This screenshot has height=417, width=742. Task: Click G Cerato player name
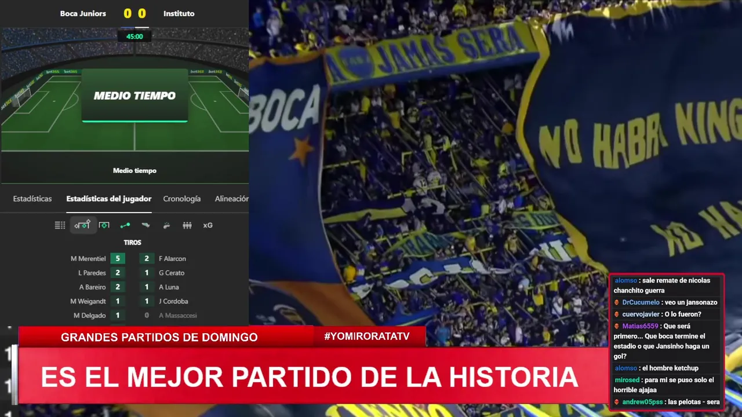point(172,273)
